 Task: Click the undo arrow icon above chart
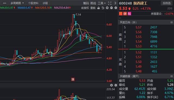103,8
